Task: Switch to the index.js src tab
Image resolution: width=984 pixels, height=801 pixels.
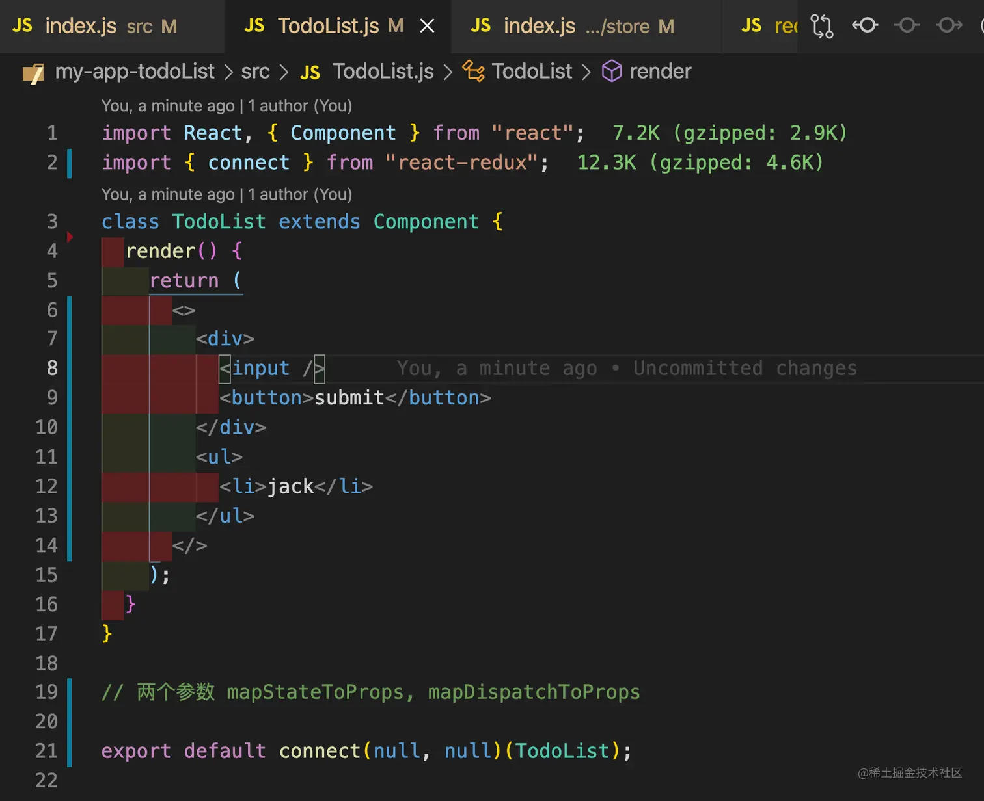Action: 112,26
